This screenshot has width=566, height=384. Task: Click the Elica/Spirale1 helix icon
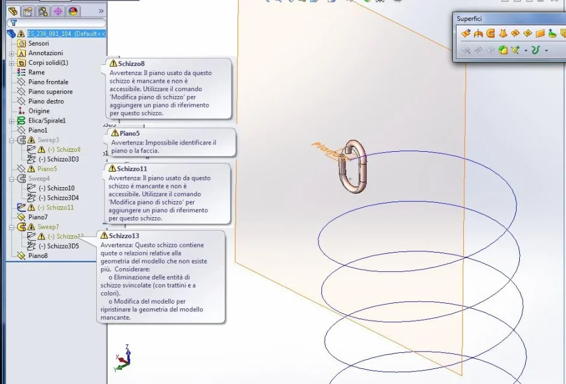[21, 121]
